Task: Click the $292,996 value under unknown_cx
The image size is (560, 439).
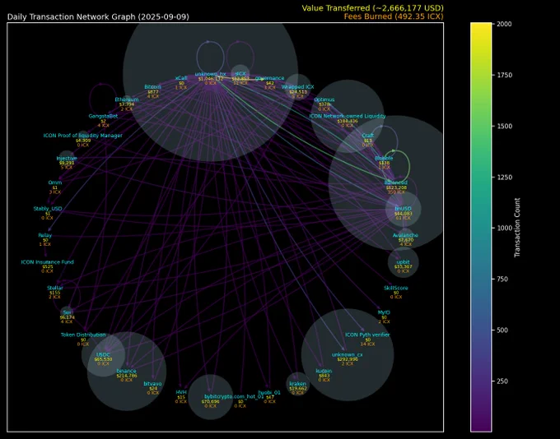Action: [x=348, y=359]
